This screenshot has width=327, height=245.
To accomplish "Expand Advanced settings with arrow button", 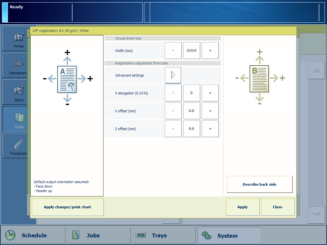I will (173, 75).
